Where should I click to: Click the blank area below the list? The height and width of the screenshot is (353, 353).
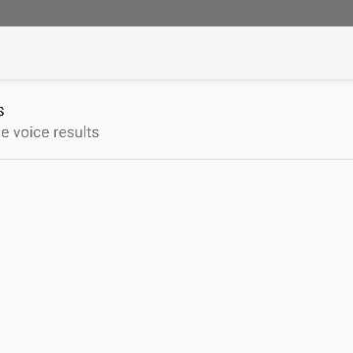[x=176, y=257]
